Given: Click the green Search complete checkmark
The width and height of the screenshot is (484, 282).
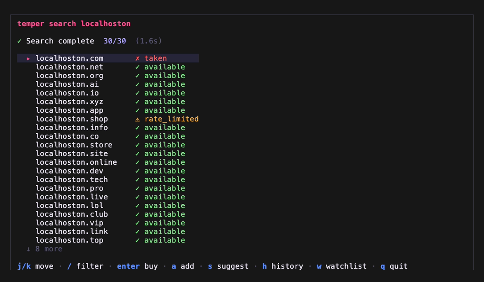Looking at the screenshot, I should 19,41.
